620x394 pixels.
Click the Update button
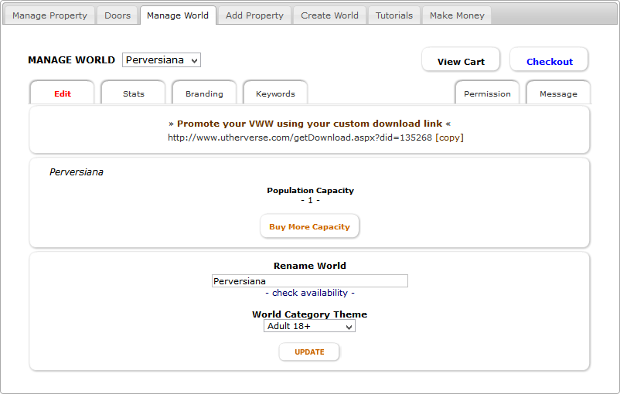[309, 352]
